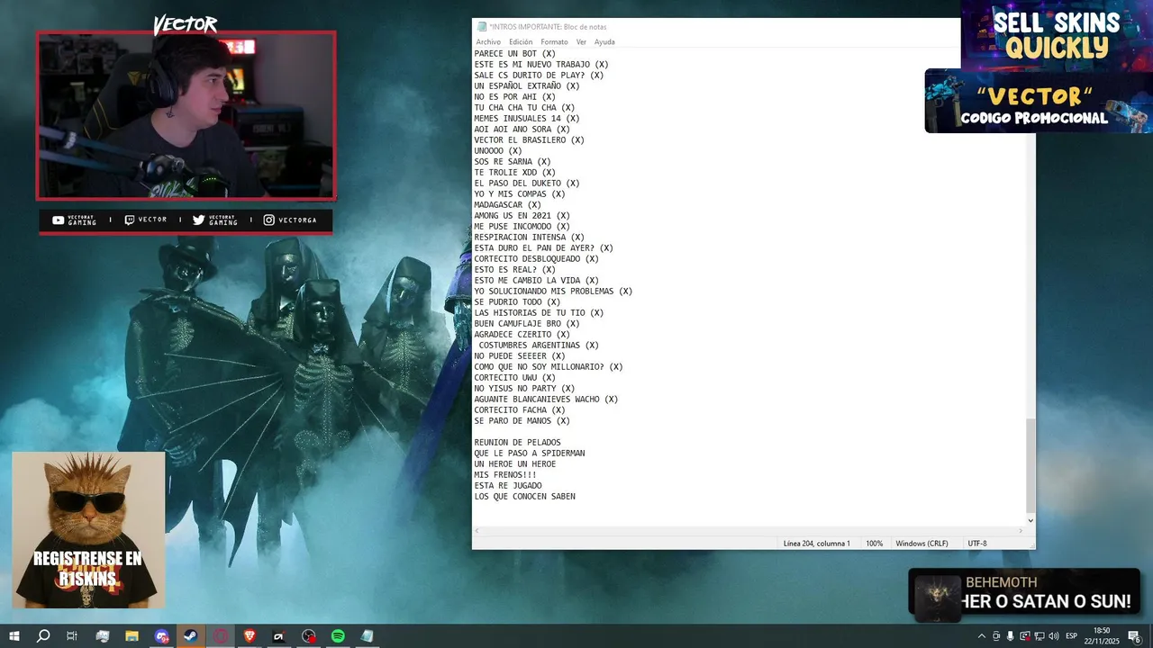The image size is (1153, 648).
Task: Open the Edición menu in Notepad
Action: [x=521, y=42]
